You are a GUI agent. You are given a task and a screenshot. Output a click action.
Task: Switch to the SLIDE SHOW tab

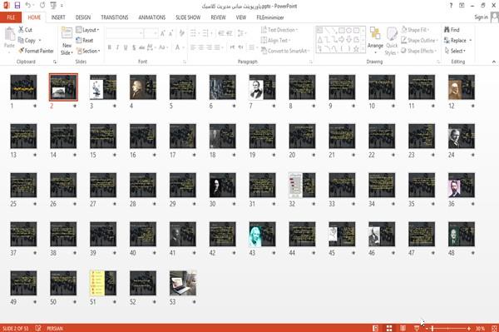pos(188,17)
